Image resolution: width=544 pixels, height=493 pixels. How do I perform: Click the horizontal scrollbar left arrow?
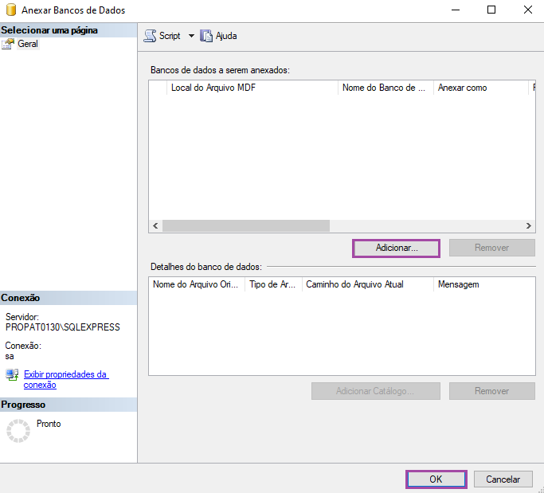pos(155,226)
